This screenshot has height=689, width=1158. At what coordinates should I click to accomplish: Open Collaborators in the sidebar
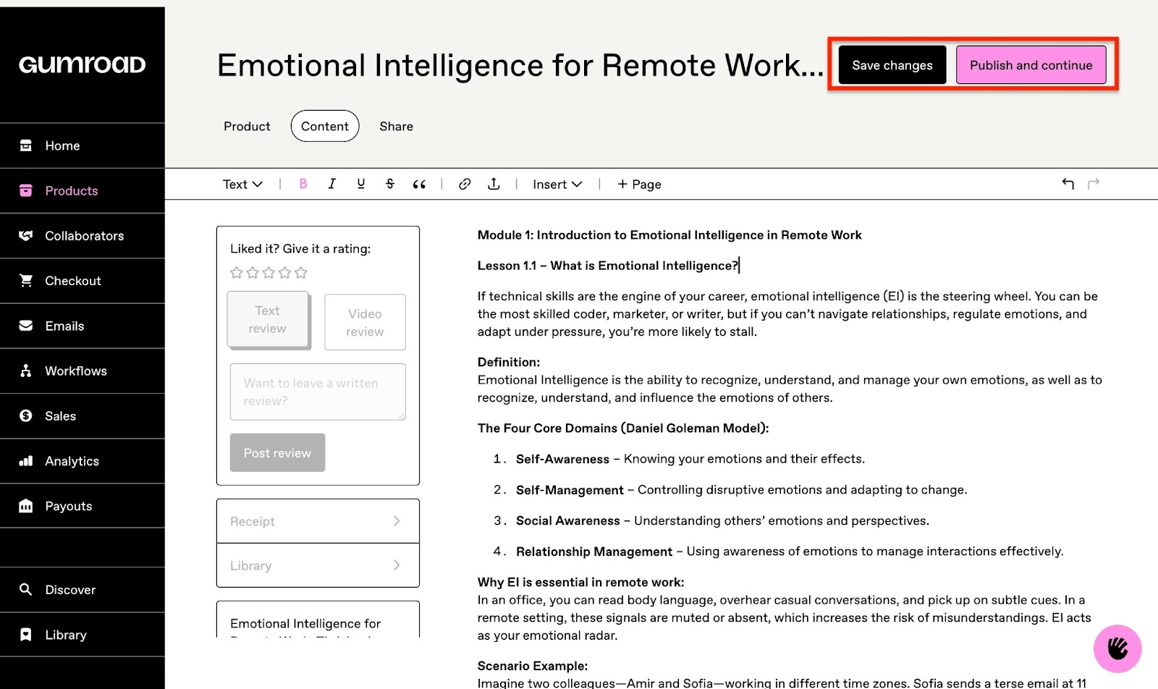[x=83, y=235]
